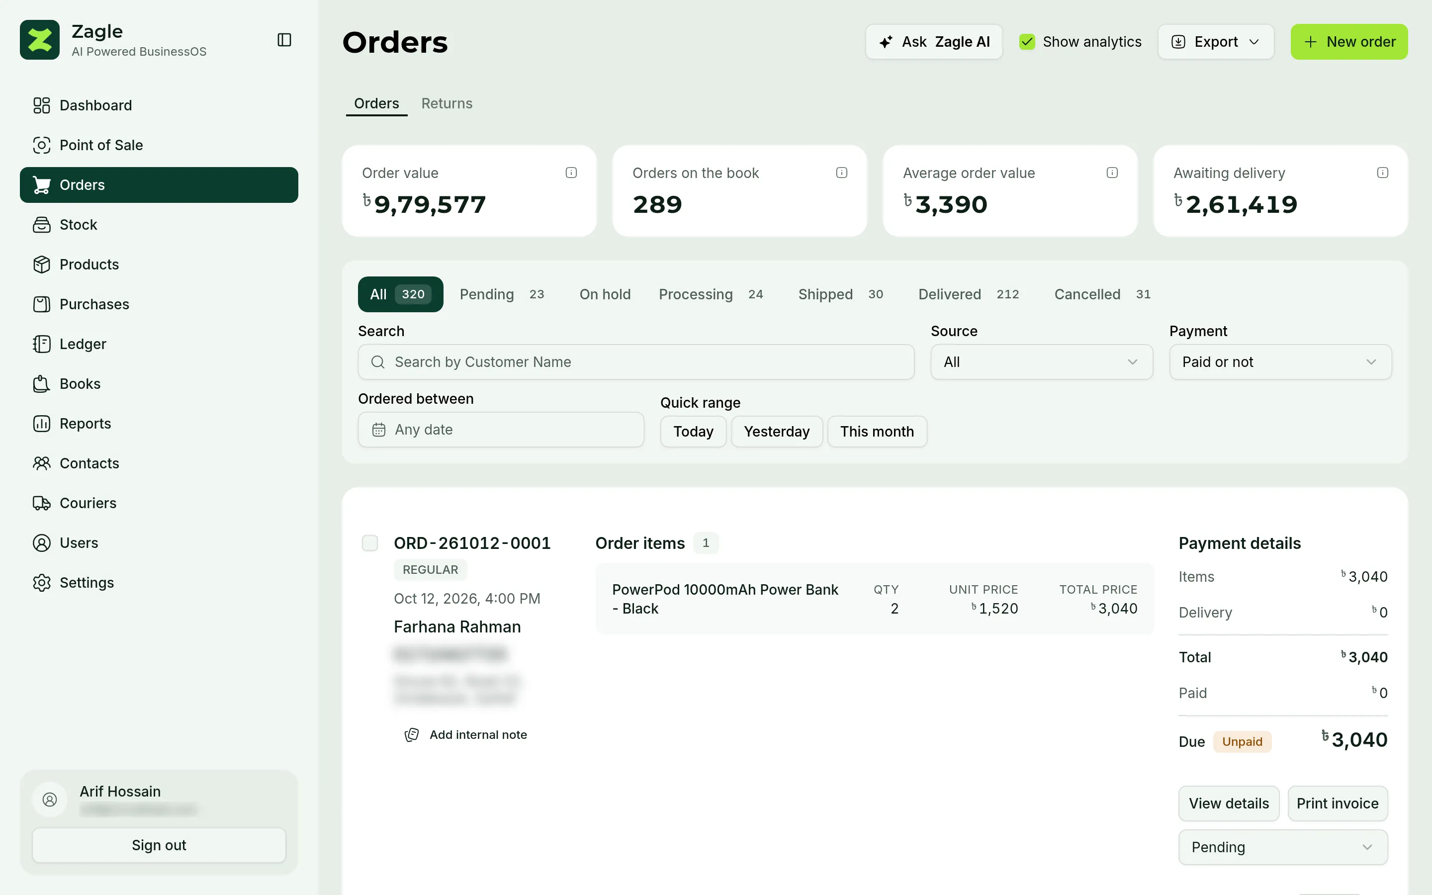Screen dimensions: 1432x895
Task: Click info icon on Awaiting delivery card
Action: click(1382, 172)
